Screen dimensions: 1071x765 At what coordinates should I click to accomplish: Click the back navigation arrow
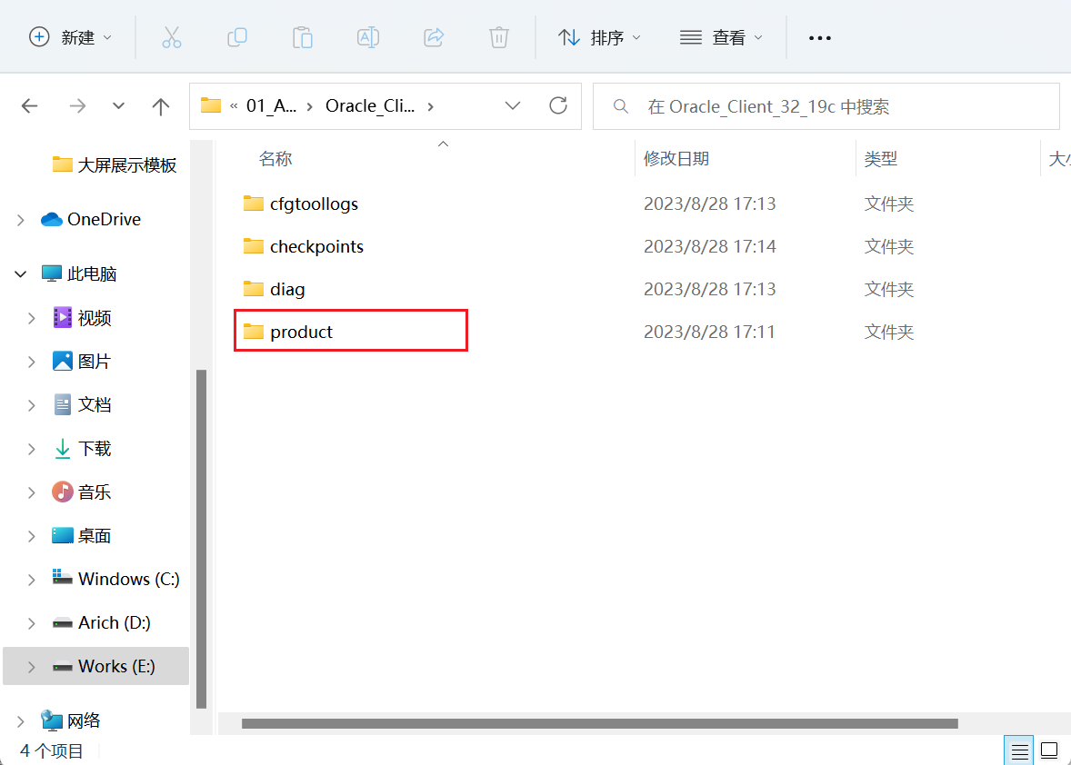point(29,105)
